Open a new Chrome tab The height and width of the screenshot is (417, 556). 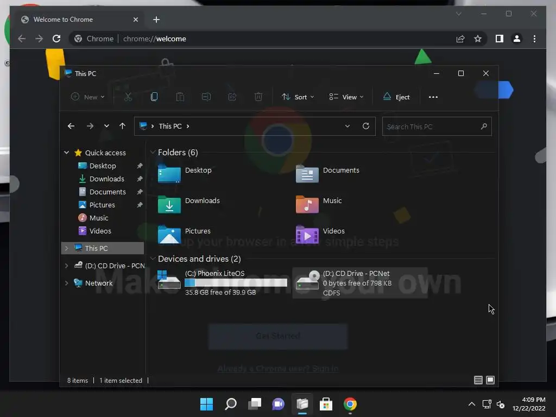pyautogui.click(x=156, y=20)
